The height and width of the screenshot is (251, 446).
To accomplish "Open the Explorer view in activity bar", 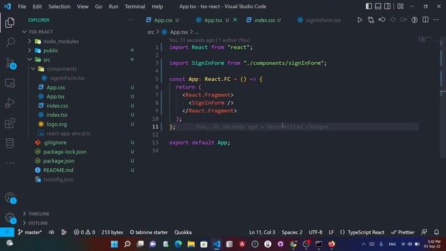I will 10,22.
